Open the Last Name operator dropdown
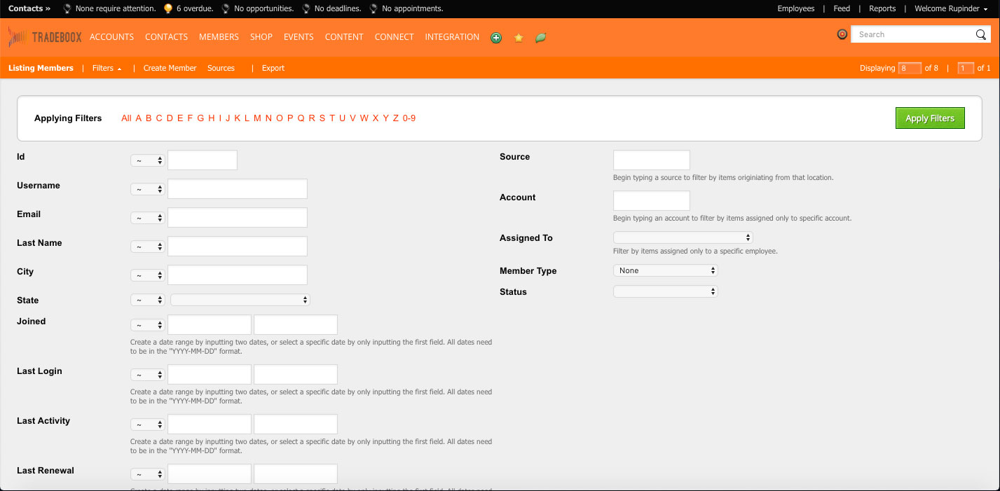 (x=148, y=247)
